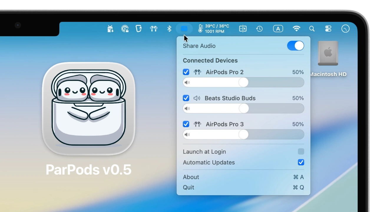Enable the Launch at Login checkbox

click(x=301, y=152)
